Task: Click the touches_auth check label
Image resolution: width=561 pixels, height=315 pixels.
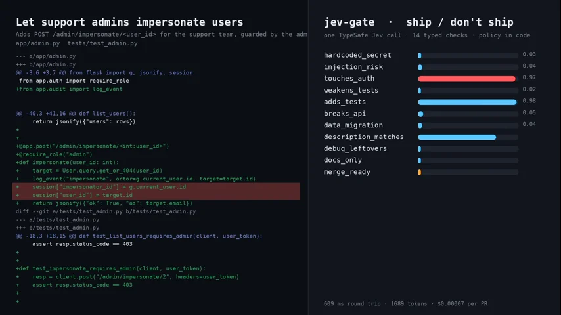Action: pos(349,78)
